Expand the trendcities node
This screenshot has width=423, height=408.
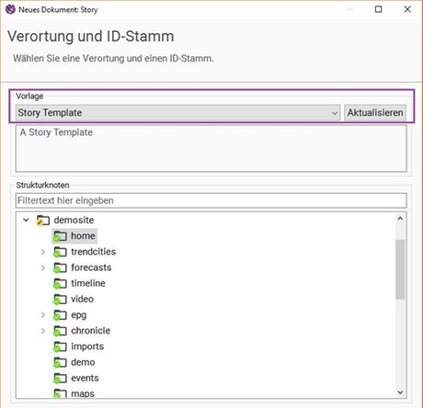[43, 252]
